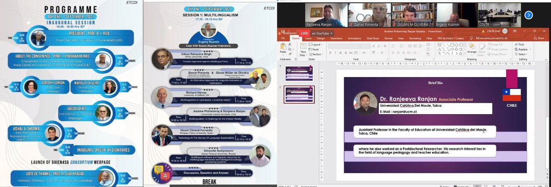This screenshot has height=187, width=551.
Task: Open the View ribbon tab
Action: pos(401,38)
